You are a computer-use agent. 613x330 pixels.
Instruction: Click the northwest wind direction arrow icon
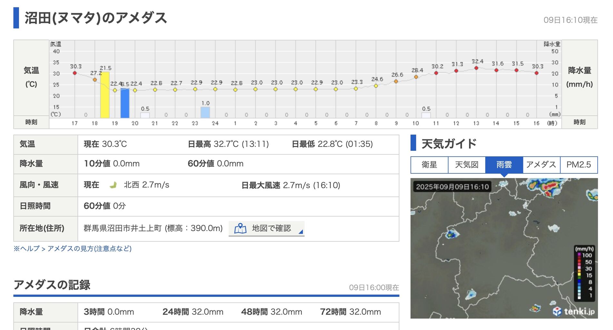point(113,185)
